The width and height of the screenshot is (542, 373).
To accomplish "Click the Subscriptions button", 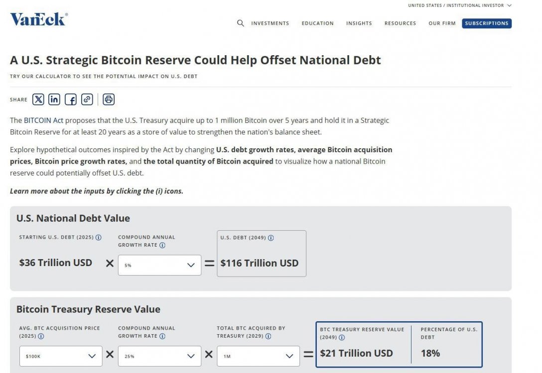I will pyautogui.click(x=487, y=23).
